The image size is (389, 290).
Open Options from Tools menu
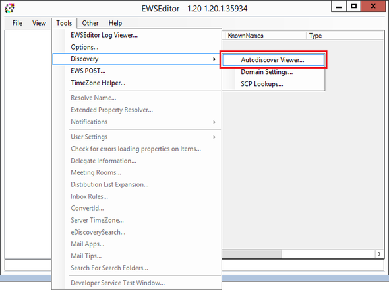pos(137,47)
